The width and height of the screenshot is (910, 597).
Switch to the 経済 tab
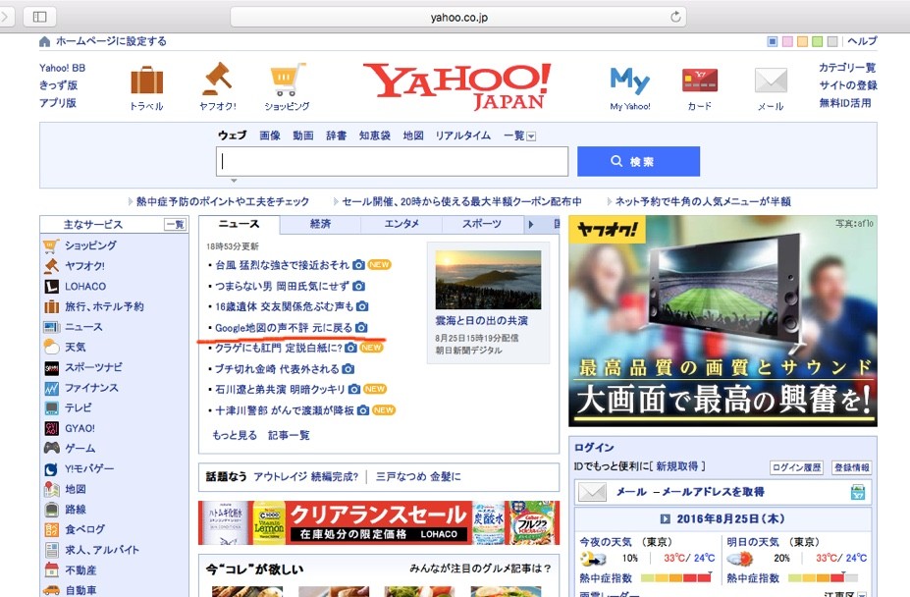[x=320, y=224]
